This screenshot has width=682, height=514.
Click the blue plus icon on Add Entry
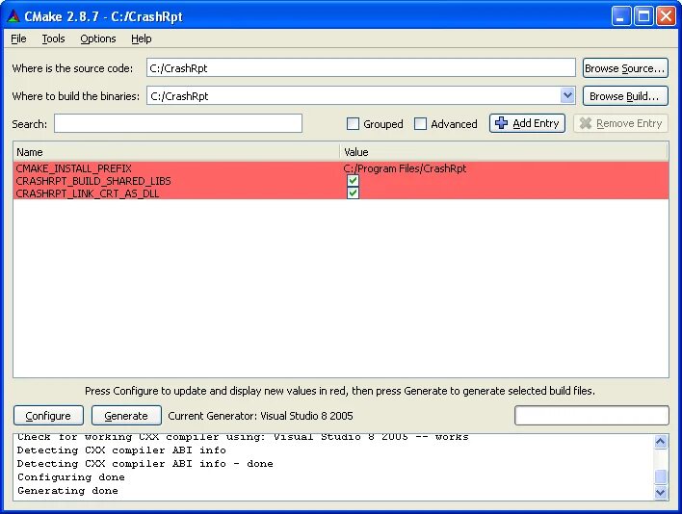tap(501, 123)
